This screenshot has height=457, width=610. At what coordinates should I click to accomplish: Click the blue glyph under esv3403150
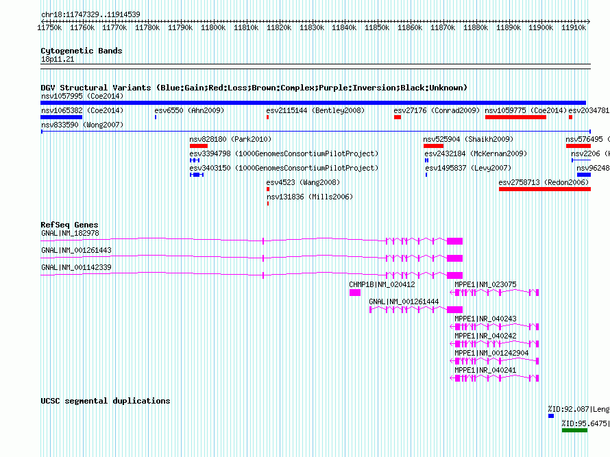click(x=197, y=175)
